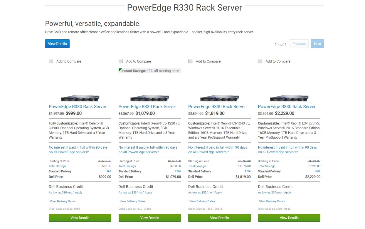Viewport: 365px width, 229px height.
Task: Click the Xeon E3-1220 v5 server image
Action: click(x=150, y=98)
